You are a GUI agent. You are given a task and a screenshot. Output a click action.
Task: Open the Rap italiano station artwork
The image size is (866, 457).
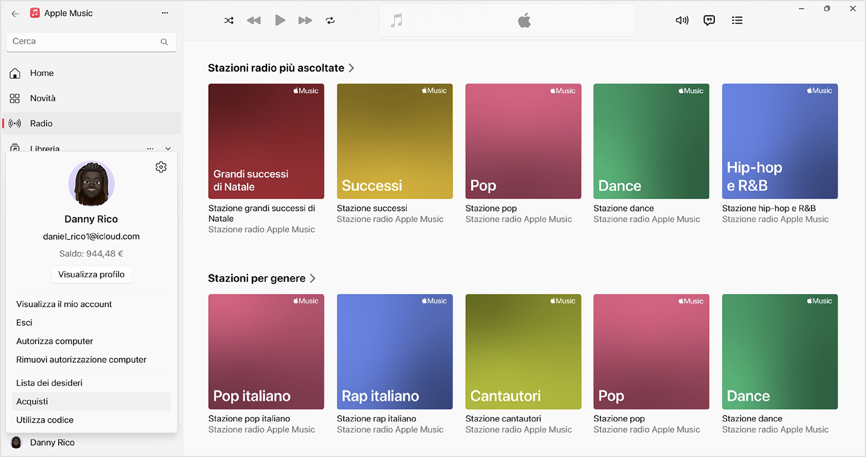[395, 352]
